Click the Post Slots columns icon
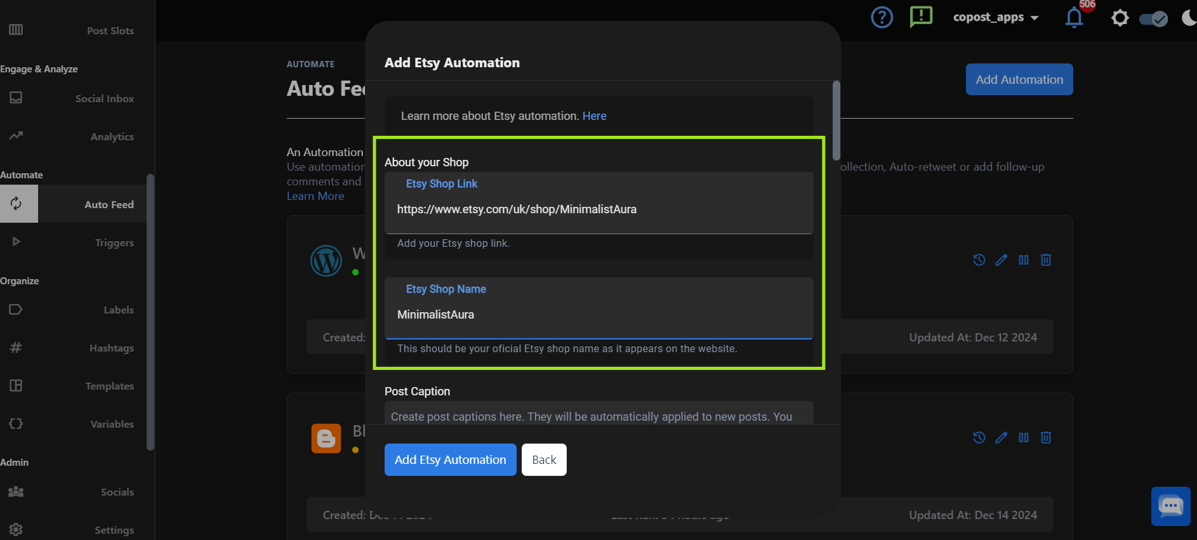Screen dimensions: 1197x540 click(x=16, y=30)
